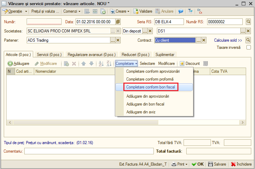
Task: Click the green refresh icon in toolbar
Action: [95, 11]
